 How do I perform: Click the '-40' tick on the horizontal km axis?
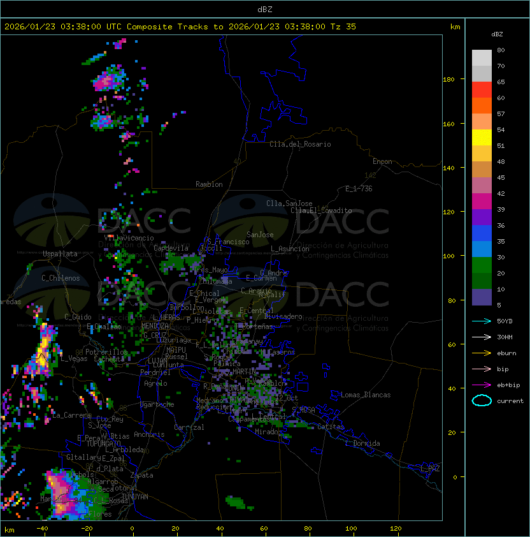click(x=43, y=529)
